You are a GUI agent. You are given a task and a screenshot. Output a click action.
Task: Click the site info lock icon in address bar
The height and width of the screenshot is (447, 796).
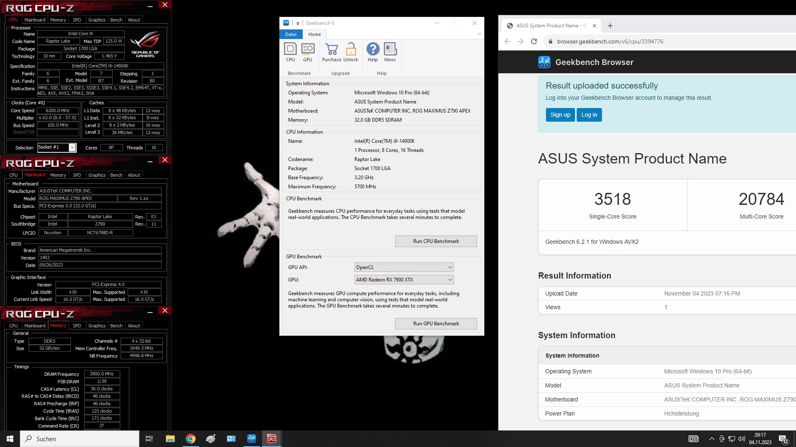[x=550, y=41]
